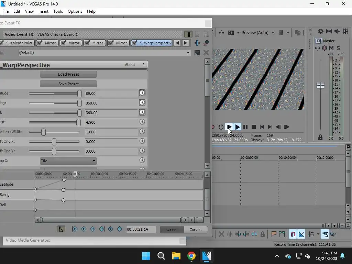The image size is (352, 264).
Task: Open the Preset (Default) dropdown
Action: [188, 53]
